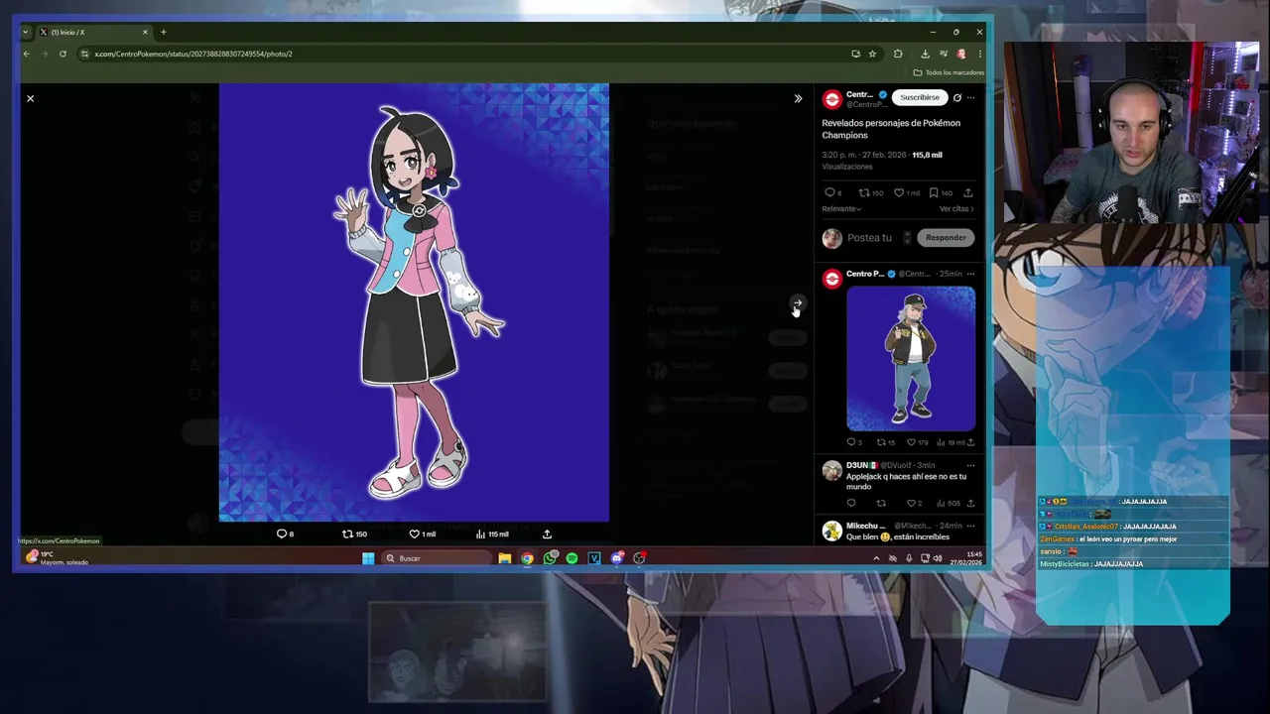Click sidebar repost icon showing 150
The height and width of the screenshot is (714, 1270).
pyautogui.click(x=864, y=192)
